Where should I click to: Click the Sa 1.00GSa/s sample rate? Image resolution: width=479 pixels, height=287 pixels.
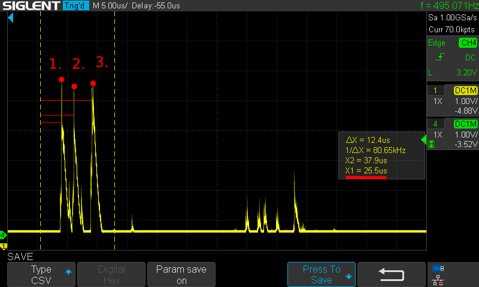pyautogui.click(x=453, y=18)
